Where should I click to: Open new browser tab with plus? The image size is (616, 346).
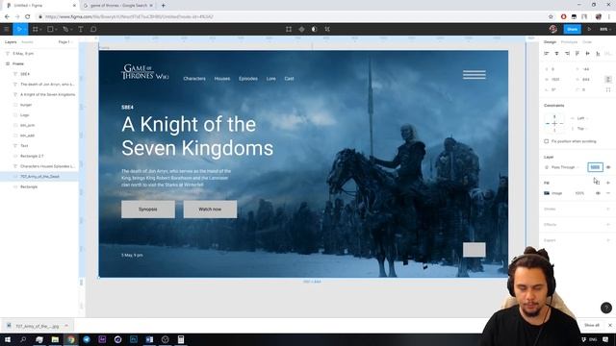click(x=163, y=6)
